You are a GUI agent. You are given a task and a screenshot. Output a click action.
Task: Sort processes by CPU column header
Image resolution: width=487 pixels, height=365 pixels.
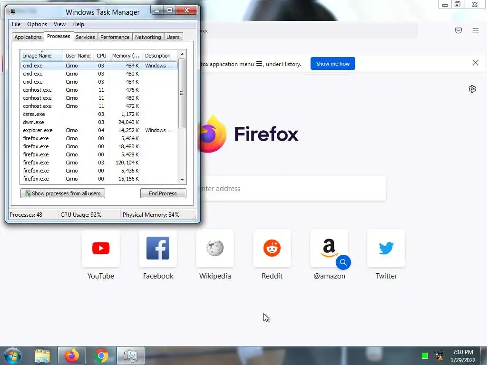(x=101, y=56)
